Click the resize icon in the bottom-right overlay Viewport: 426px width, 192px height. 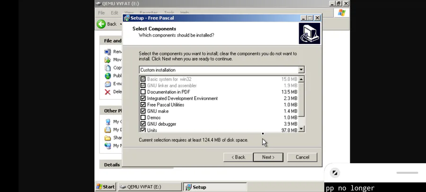pyautogui.click(x=335, y=173)
